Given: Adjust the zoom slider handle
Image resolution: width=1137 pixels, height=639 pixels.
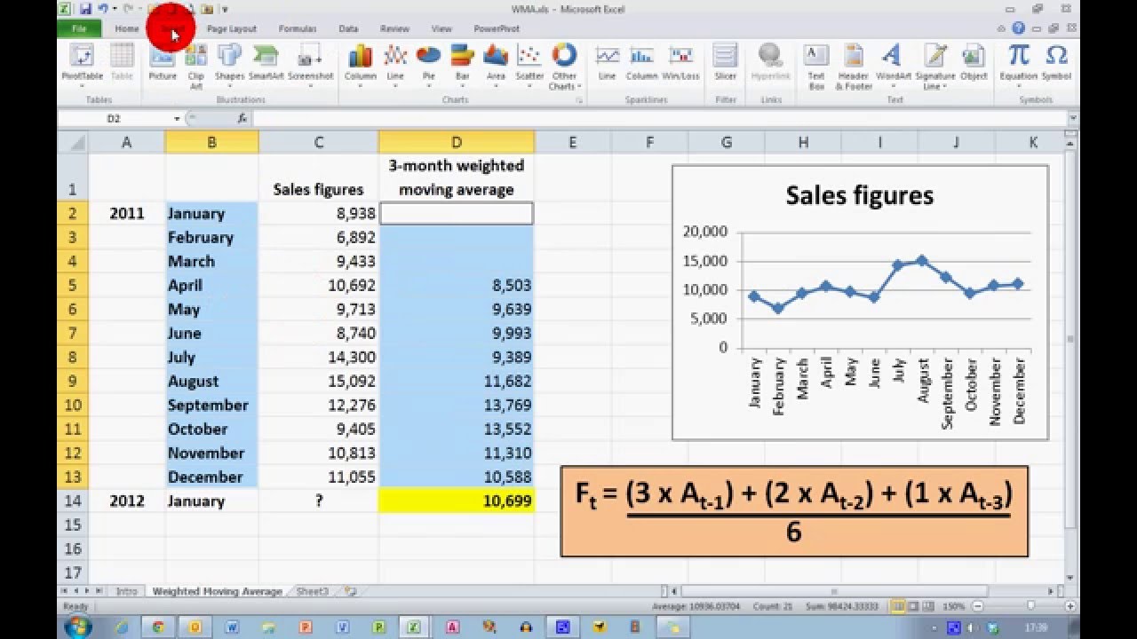Looking at the screenshot, I should (x=1030, y=606).
